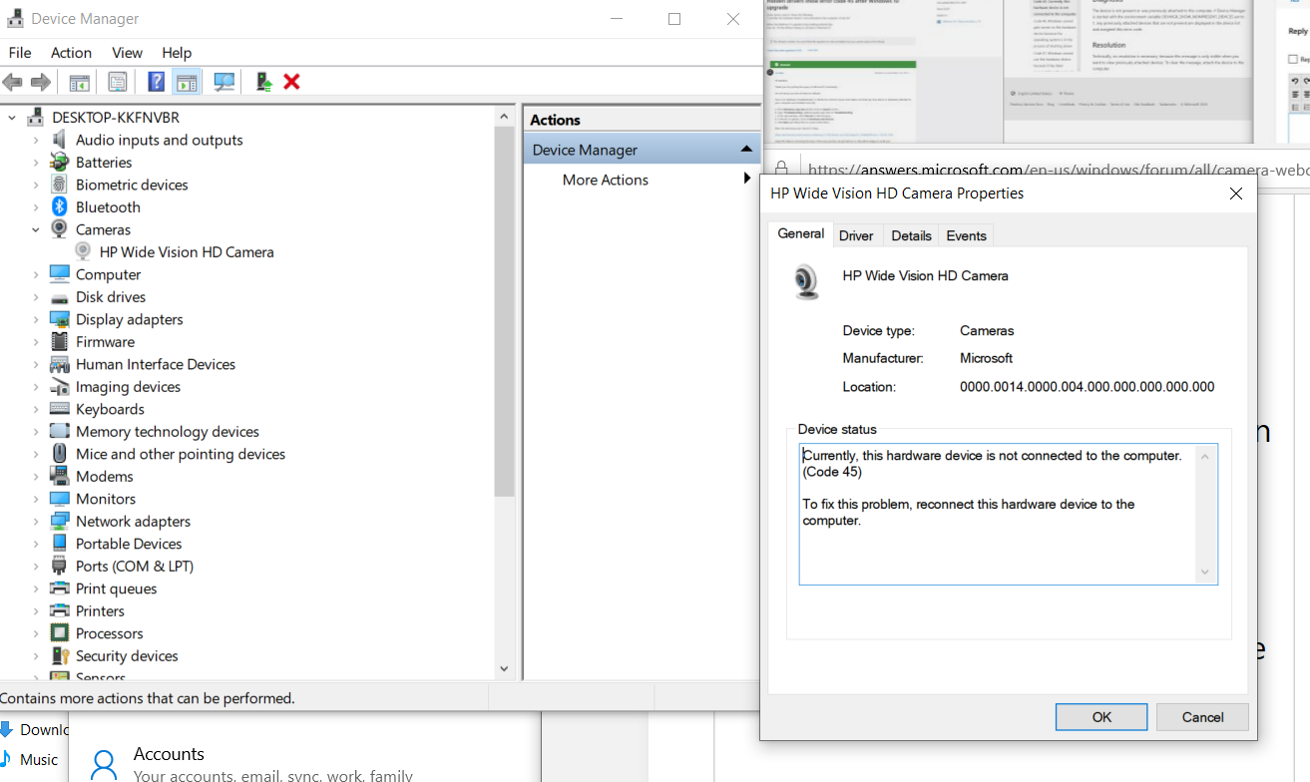Screen dimensions: 1310x782
Task: Open the Events tab
Action: click(966, 235)
